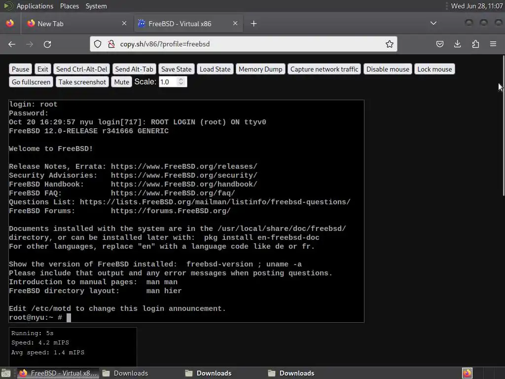Open the Places menu
Image resolution: width=505 pixels, height=379 pixels.
[x=70, y=6]
